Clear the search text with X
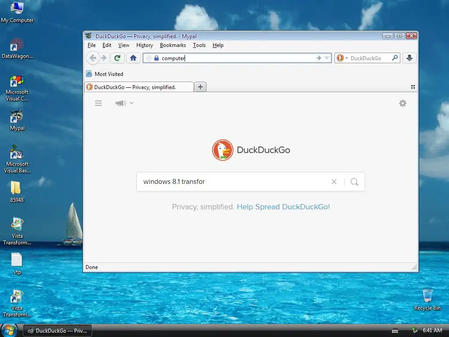 click(334, 182)
